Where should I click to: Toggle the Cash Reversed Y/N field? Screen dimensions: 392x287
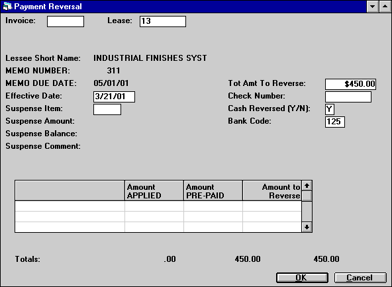point(330,109)
